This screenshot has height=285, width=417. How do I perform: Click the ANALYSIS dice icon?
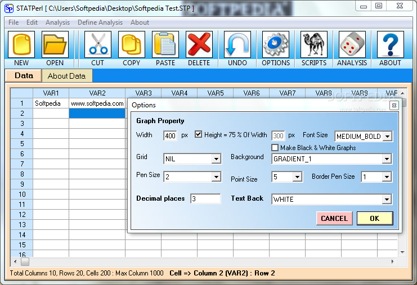(352, 44)
